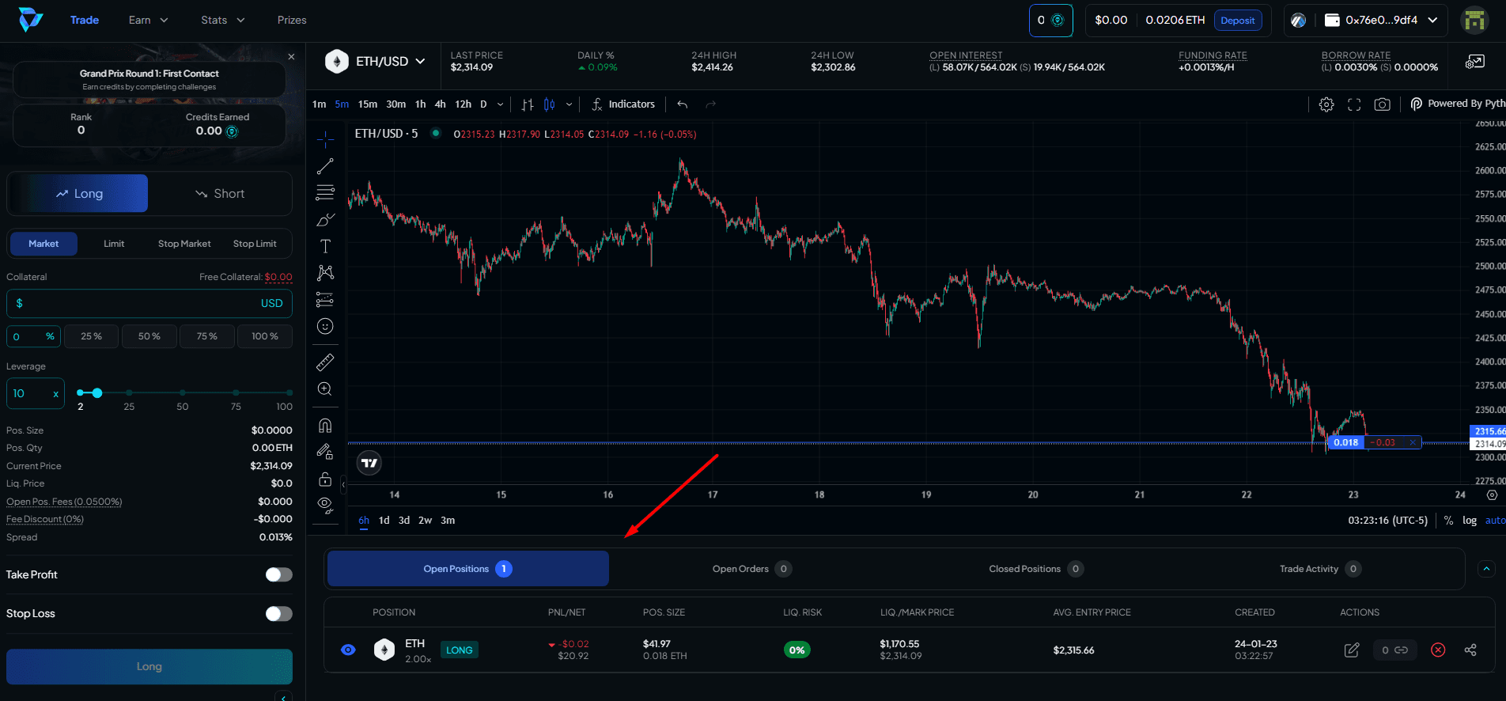Set collateral to 25 %
Image resolution: width=1506 pixels, height=701 pixels.
click(x=91, y=336)
